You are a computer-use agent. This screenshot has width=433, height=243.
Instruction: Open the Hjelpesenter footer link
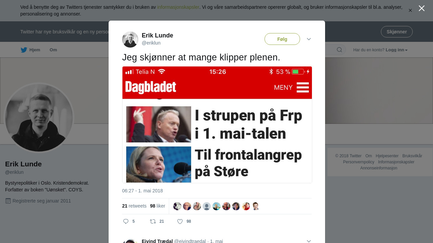[x=387, y=156]
